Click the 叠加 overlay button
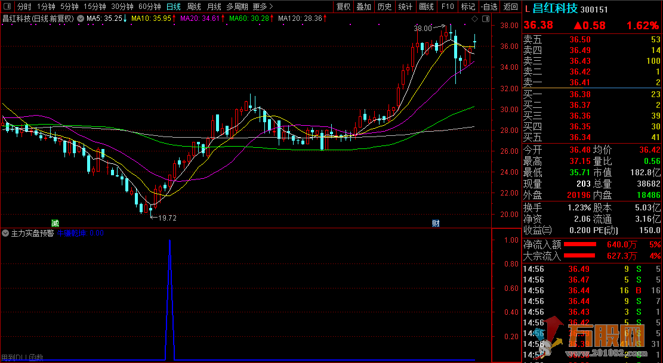Screen dimensions: 663x363 pos(363,7)
